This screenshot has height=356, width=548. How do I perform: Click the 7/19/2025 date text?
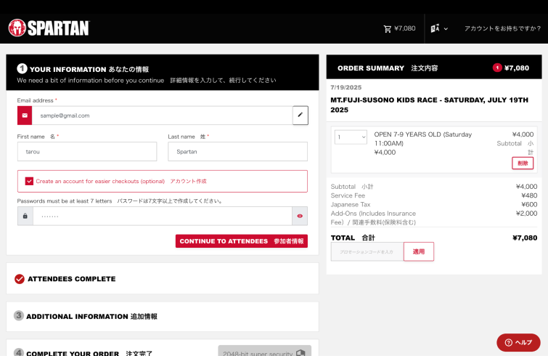coord(346,87)
